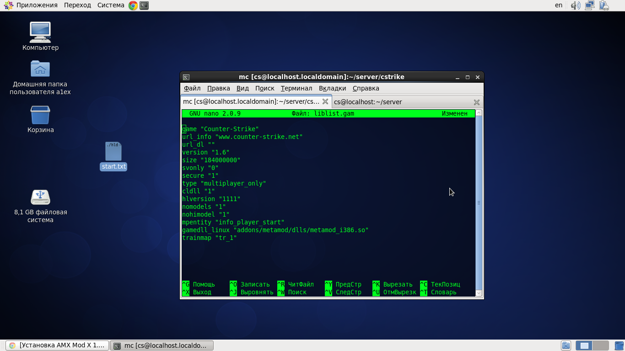Switch to the cs@localhost:~/server tab
This screenshot has width=625, height=351.
tap(407, 102)
